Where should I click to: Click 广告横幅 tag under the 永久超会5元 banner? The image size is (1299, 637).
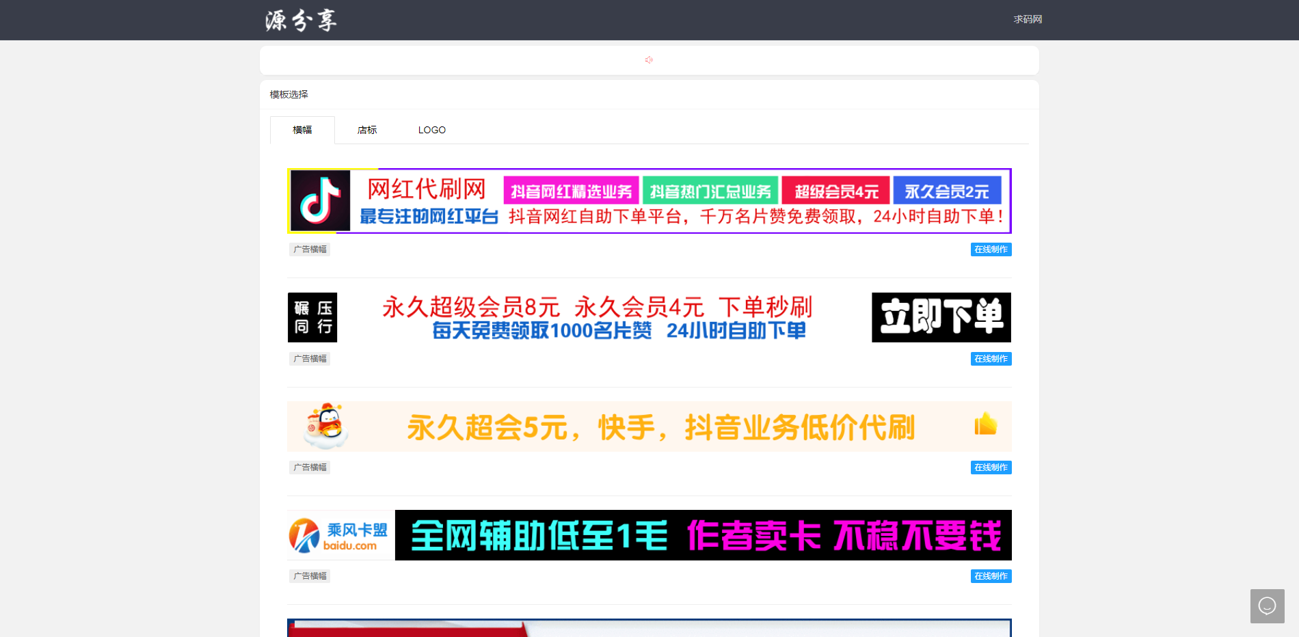[x=310, y=467]
